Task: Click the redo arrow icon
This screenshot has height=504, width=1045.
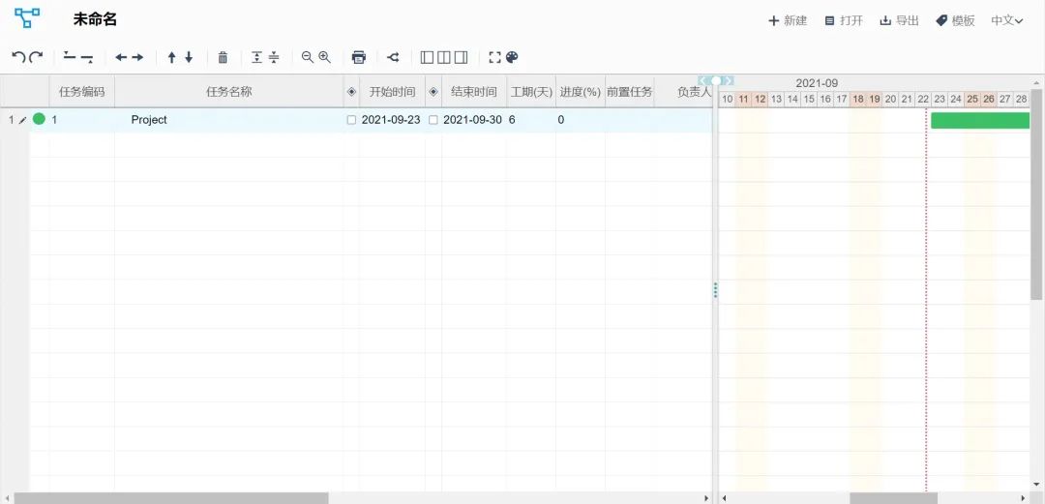Action: pos(36,57)
